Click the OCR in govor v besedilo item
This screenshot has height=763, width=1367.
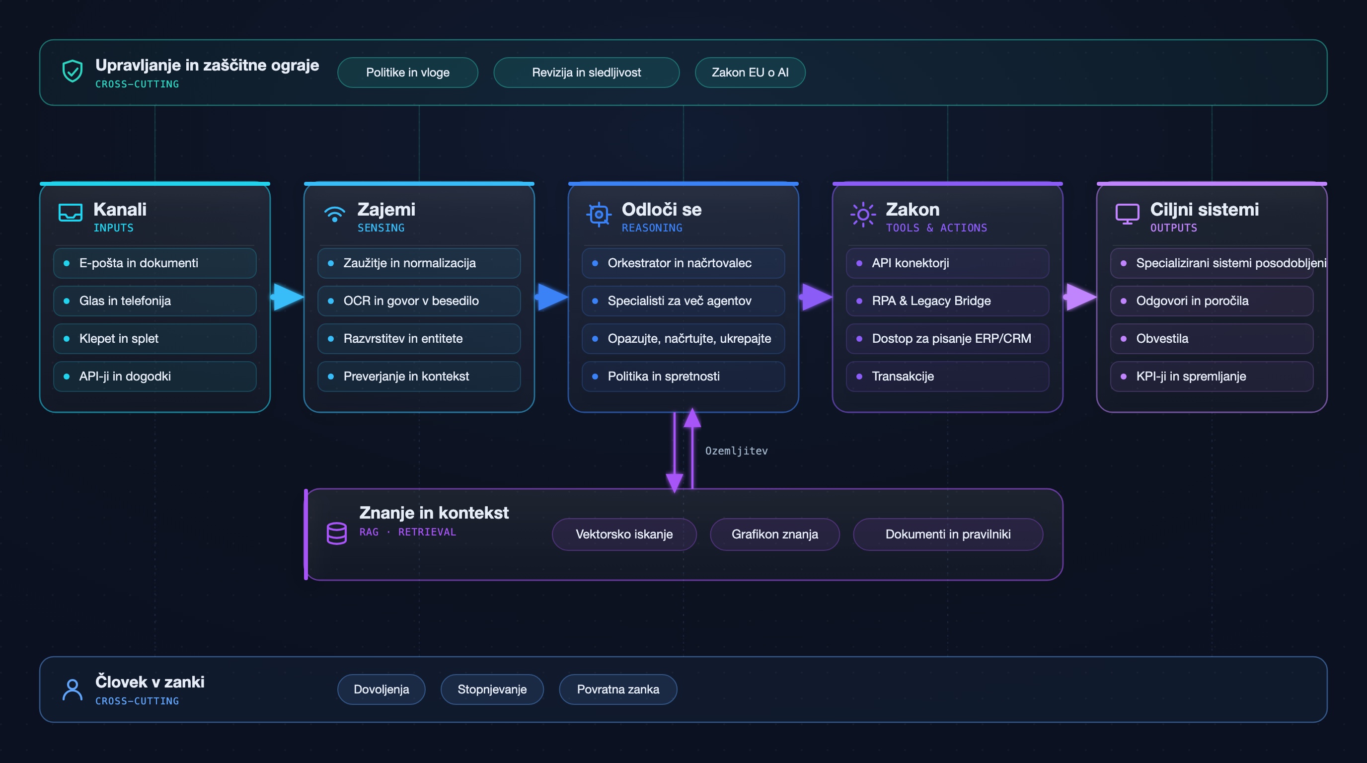[x=419, y=301]
